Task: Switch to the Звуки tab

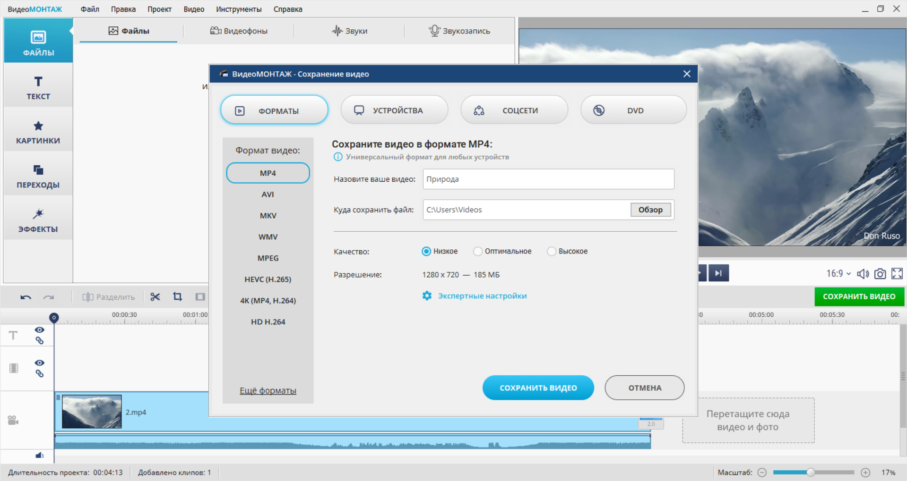Action: tap(349, 31)
